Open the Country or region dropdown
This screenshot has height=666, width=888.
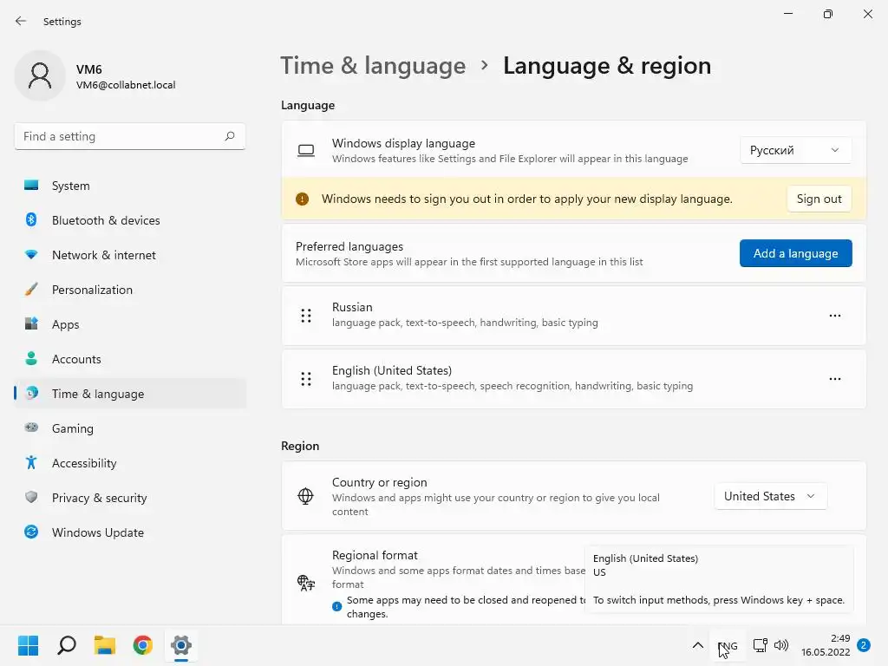(770, 496)
